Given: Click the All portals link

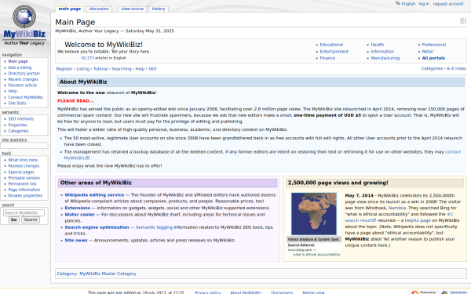Looking at the screenshot, I should point(433,58).
